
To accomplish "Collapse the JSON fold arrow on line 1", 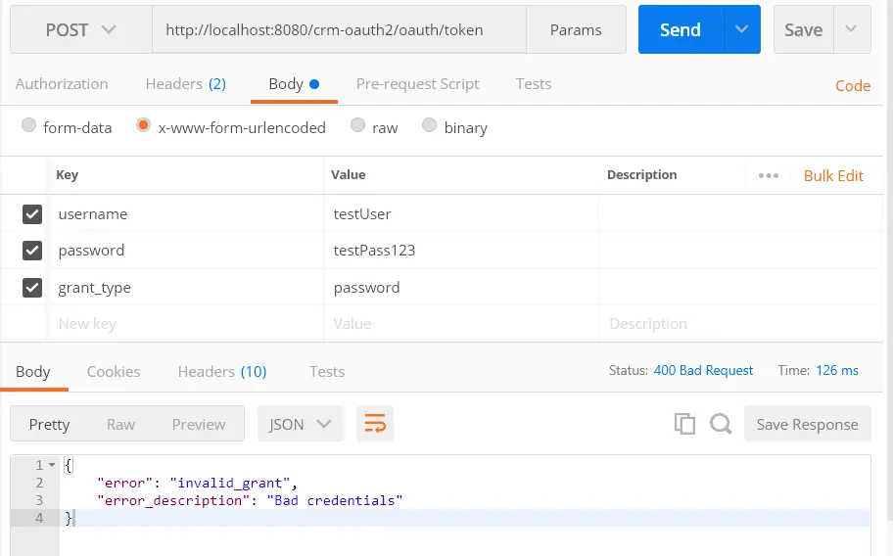I will pos(52,465).
